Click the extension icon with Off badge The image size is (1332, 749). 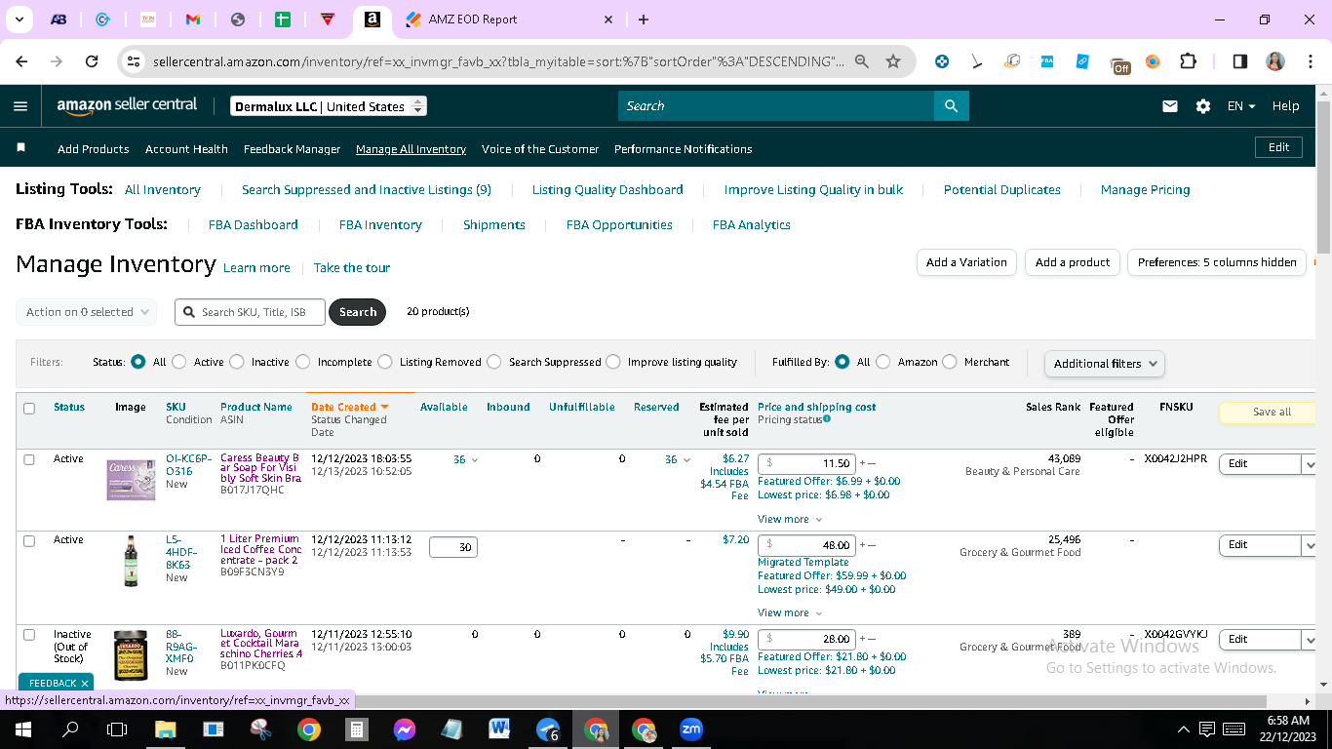tap(1119, 64)
